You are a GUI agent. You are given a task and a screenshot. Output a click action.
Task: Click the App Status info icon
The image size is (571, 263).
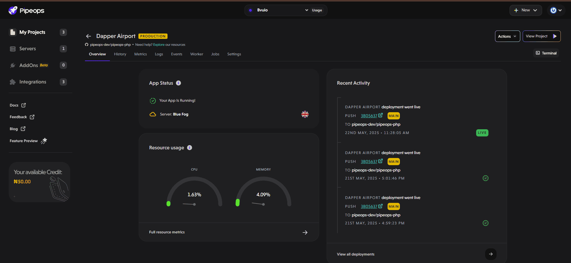tap(178, 83)
